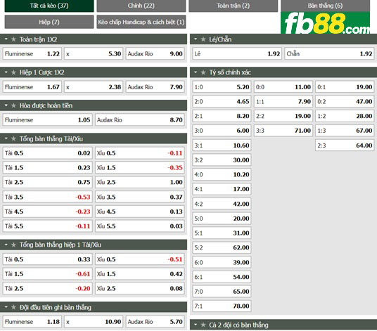This screenshot has height=331, width=377.
Task: Bet Audax Rio 5.70 first to score
Action: coord(155,322)
